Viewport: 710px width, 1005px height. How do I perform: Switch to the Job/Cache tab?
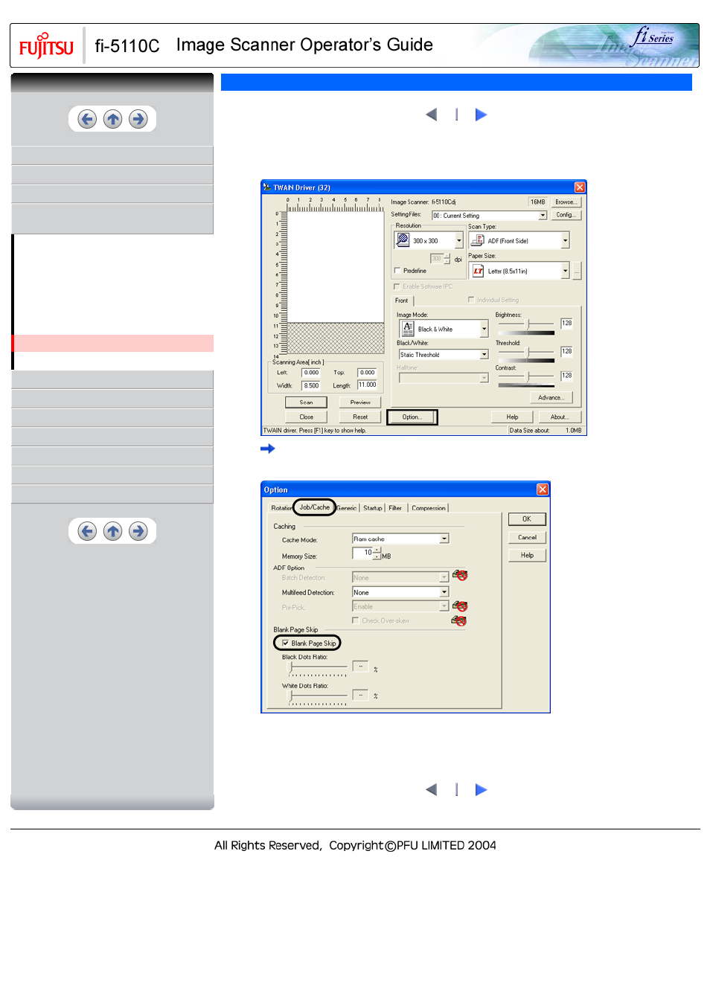pos(315,507)
